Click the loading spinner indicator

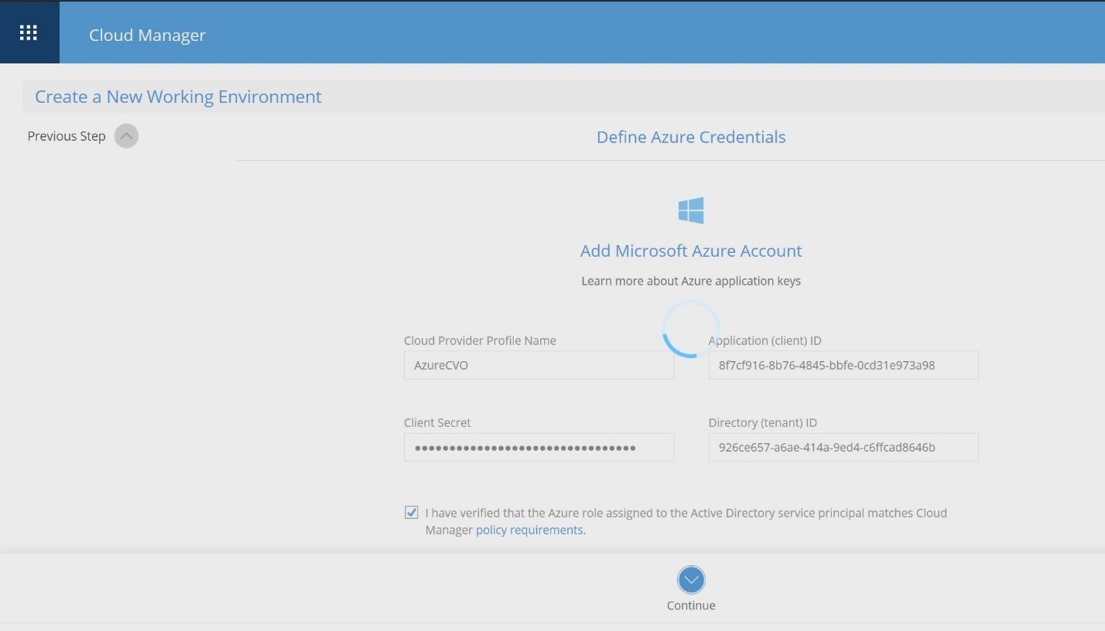coord(691,329)
